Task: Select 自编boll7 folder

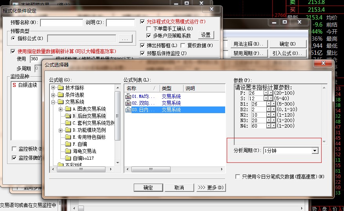Action: click(x=83, y=158)
